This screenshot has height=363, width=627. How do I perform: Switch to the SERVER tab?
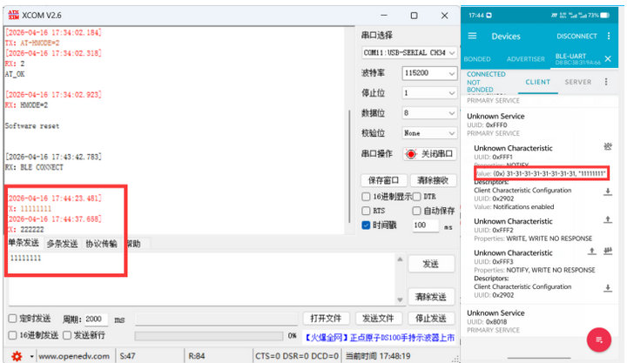pyautogui.click(x=578, y=82)
